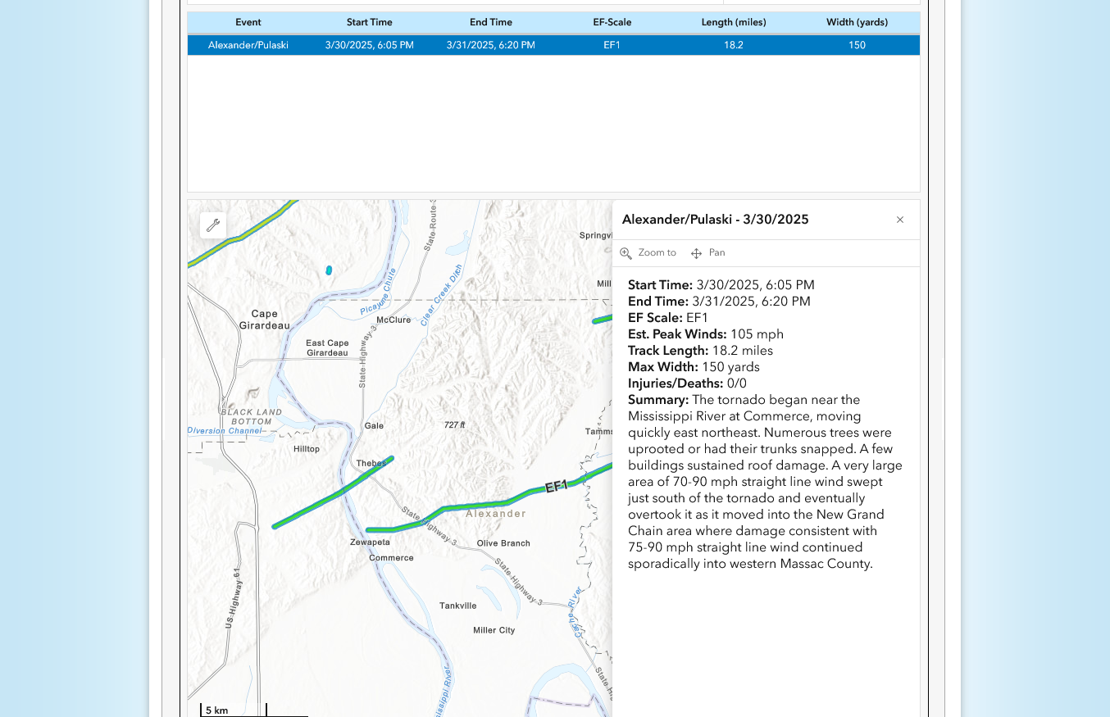Click the popup title Alexander/Pulaski - 3/30/2025
1110x717 pixels.
(x=715, y=220)
